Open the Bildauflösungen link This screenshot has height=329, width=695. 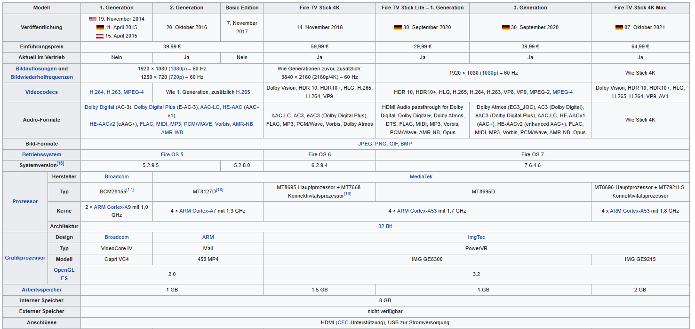[x=36, y=69]
